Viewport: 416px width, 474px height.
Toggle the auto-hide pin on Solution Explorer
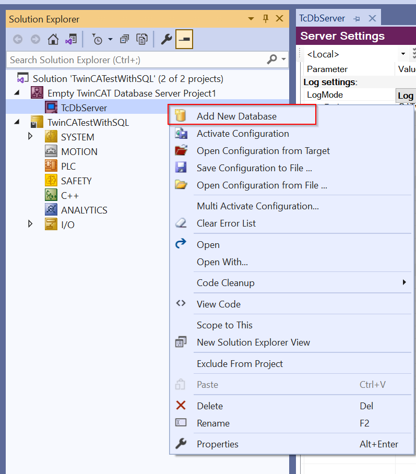266,19
